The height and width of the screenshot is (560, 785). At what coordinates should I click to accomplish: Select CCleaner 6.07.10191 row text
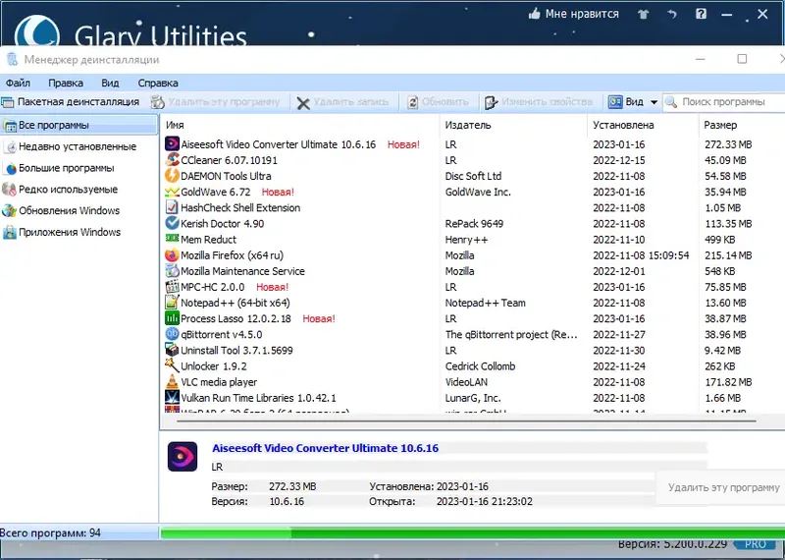(x=229, y=160)
